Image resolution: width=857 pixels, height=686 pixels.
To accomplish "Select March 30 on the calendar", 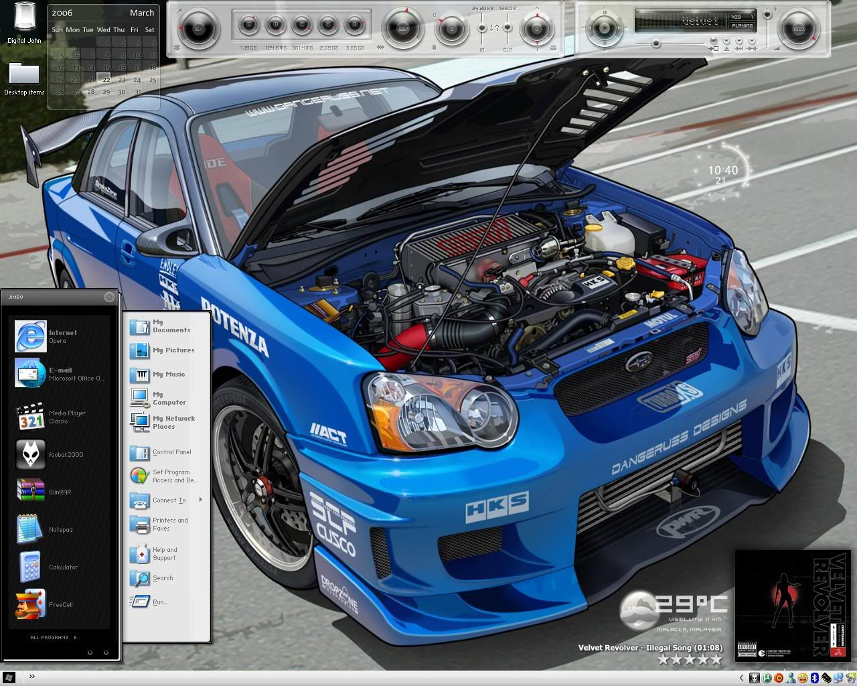I will point(121,92).
